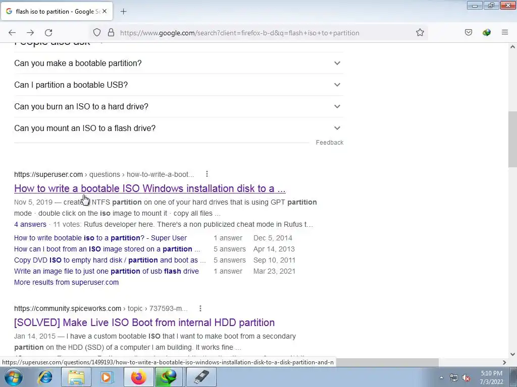Open more options for spiceworks result
This screenshot has width=517, height=387.
[x=200, y=308]
